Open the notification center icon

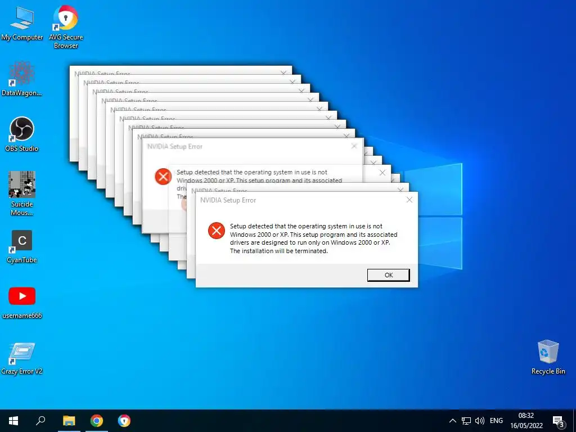tap(558, 421)
